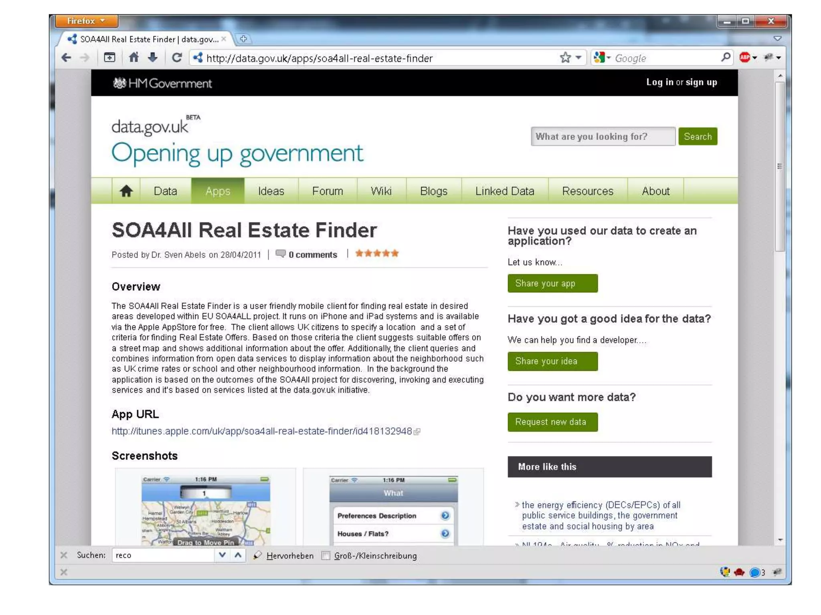
Task: Click the vertical scrollbar thumb
Action: (x=780, y=167)
